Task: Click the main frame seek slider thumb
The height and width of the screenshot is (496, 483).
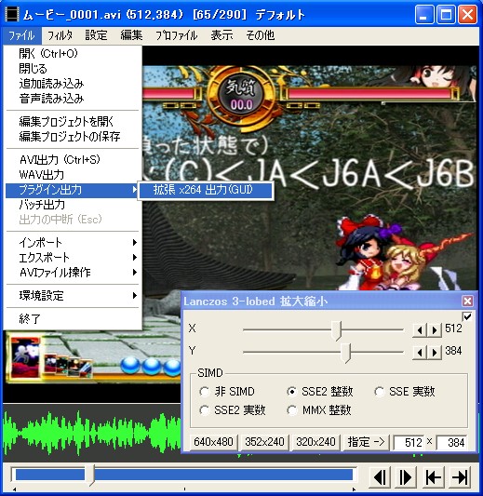Action: tap(90, 476)
